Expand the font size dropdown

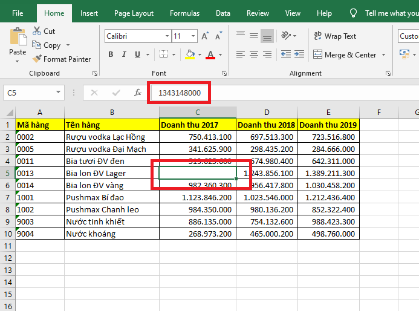coord(193,36)
